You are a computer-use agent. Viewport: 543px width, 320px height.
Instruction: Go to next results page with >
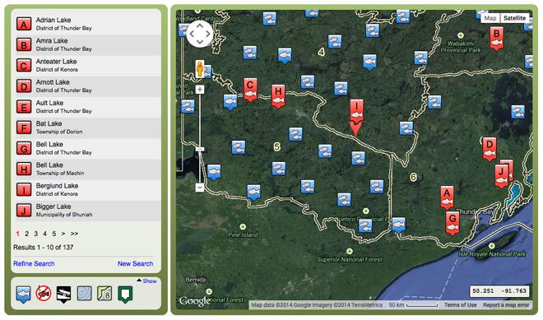coord(63,234)
